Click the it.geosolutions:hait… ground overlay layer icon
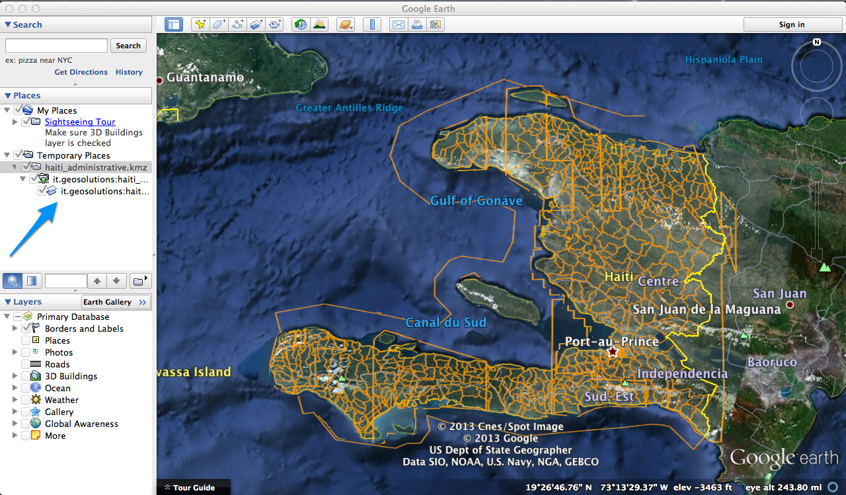Screen dimensions: 846x495 (52, 191)
